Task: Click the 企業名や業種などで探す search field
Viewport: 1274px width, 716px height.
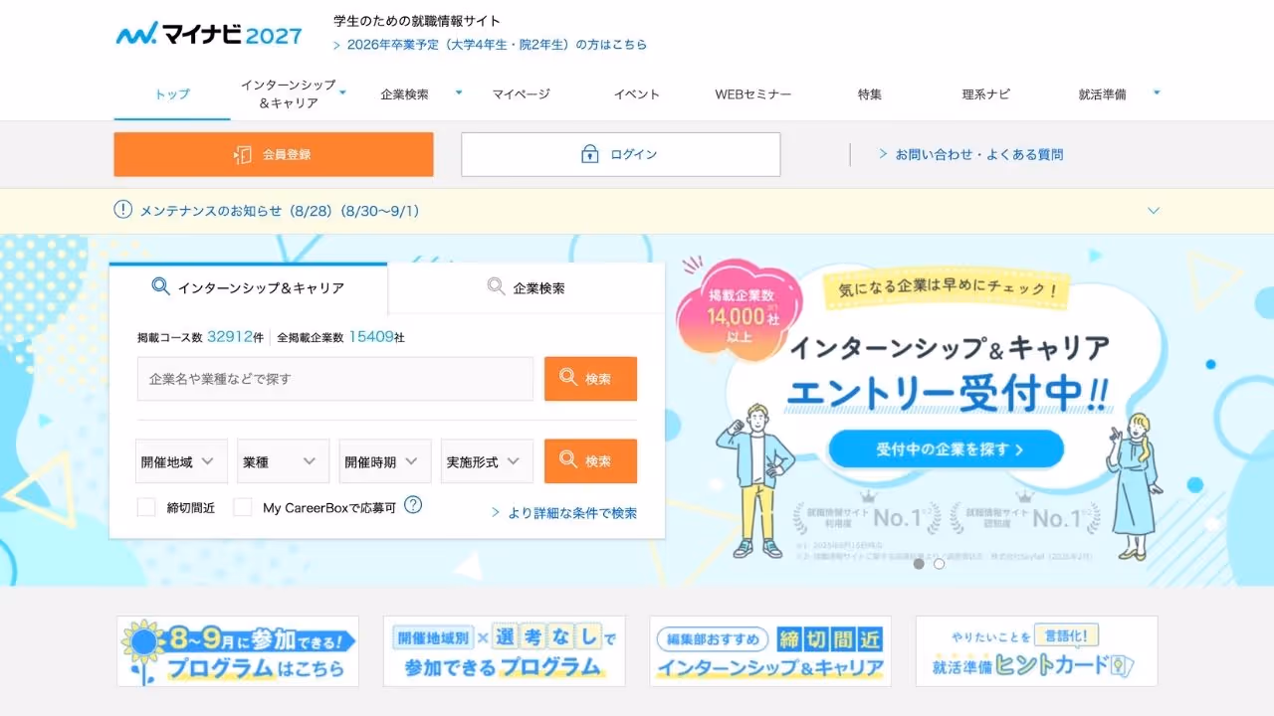Action: pyautogui.click(x=335, y=379)
